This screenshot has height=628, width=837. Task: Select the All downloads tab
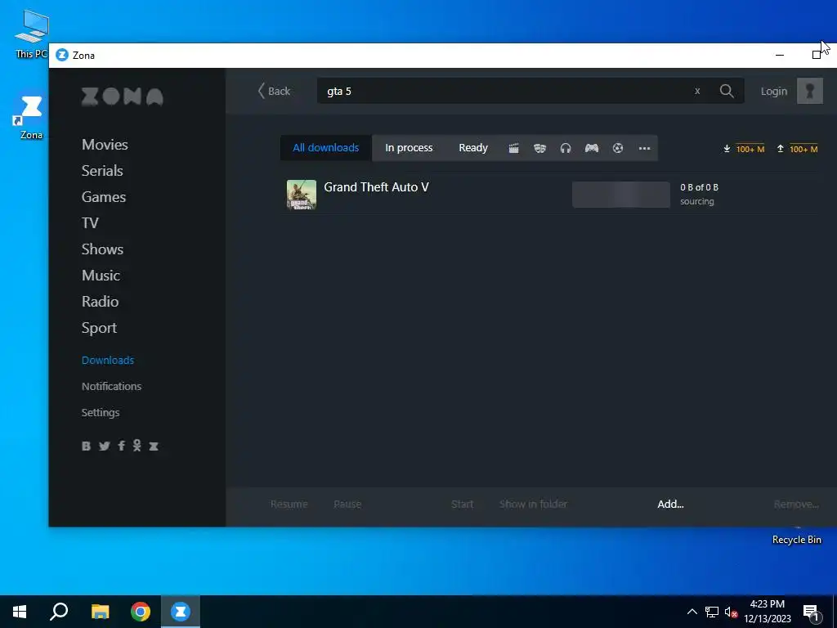coord(325,148)
